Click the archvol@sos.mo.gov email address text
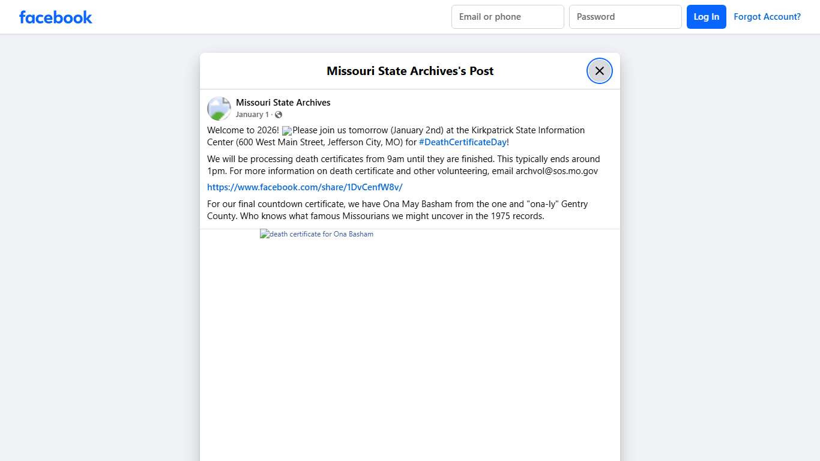This screenshot has width=820, height=461. (556, 171)
